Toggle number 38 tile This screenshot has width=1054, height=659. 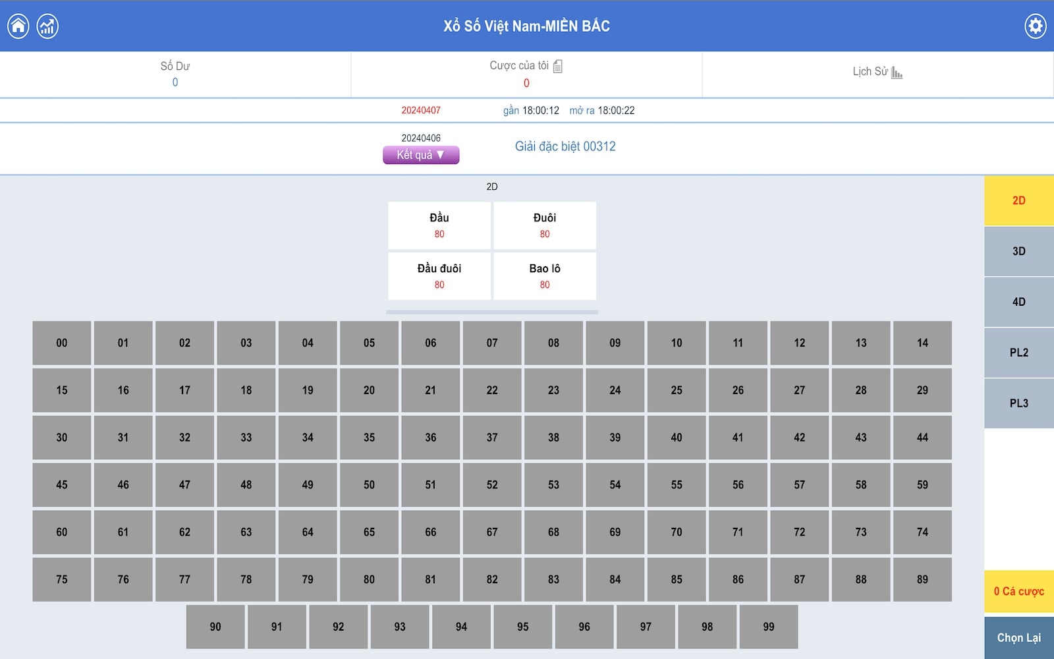[x=553, y=438]
